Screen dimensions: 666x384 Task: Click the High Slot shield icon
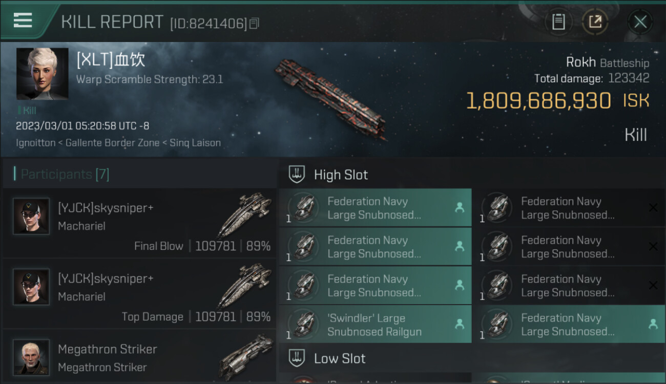point(297,174)
